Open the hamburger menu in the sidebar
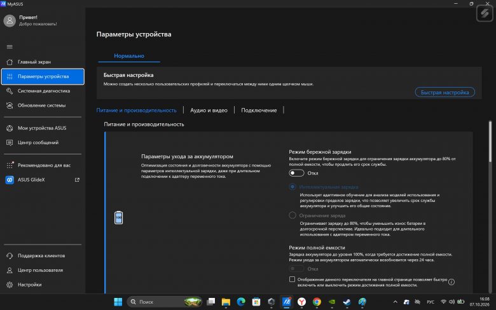496x310 pixels. pyautogui.click(x=10, y=47)
